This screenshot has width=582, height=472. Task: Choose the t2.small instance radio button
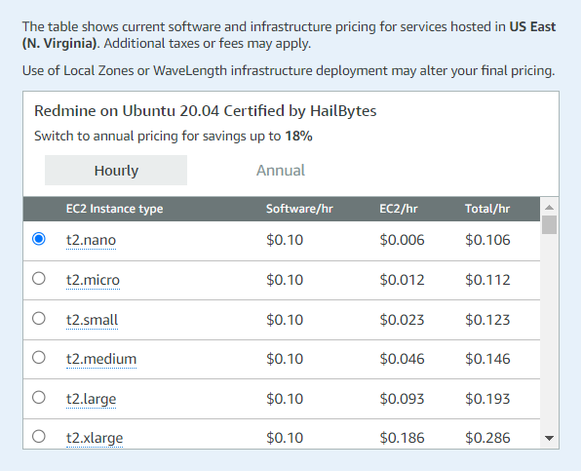(39, 319)
